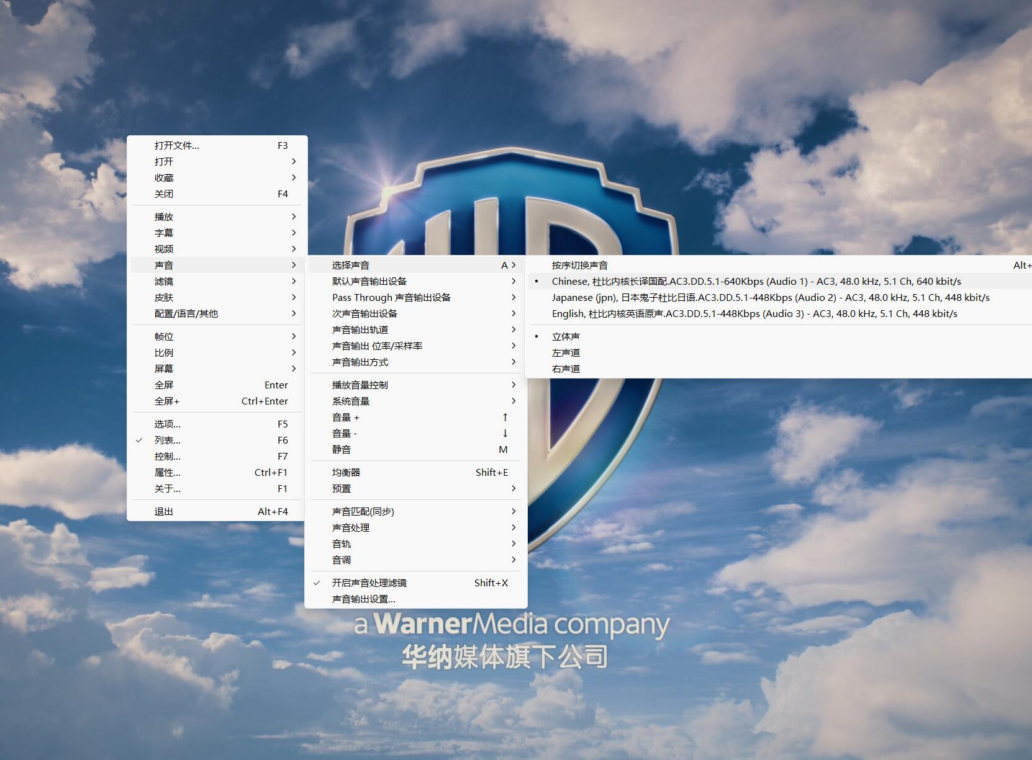Expand the 预置 presets submenu
This screenshot has width=1032, height=760.
tap(416, 488)
